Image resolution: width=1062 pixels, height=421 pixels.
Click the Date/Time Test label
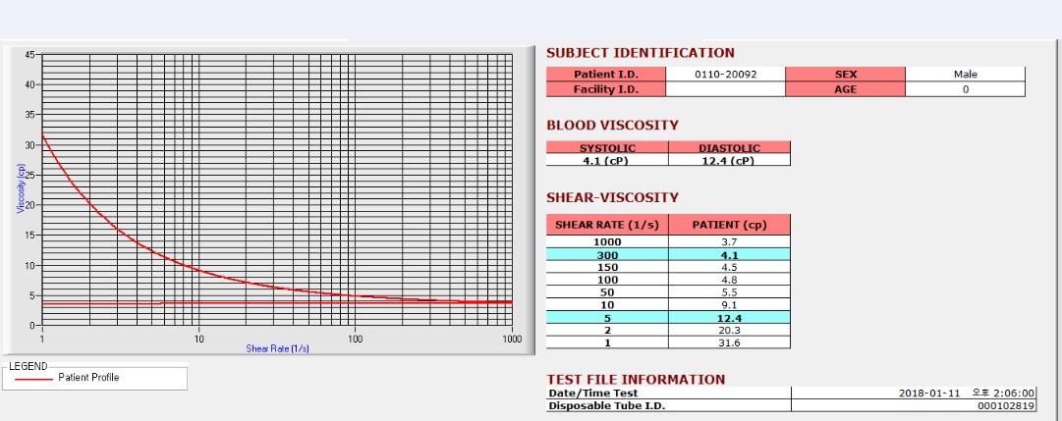(x=593, y=393)
